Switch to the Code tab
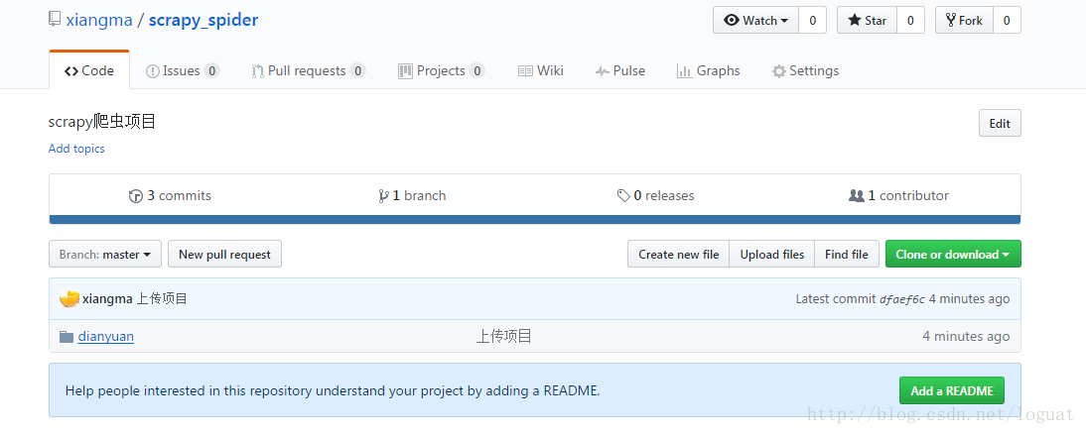 point(89,70)
